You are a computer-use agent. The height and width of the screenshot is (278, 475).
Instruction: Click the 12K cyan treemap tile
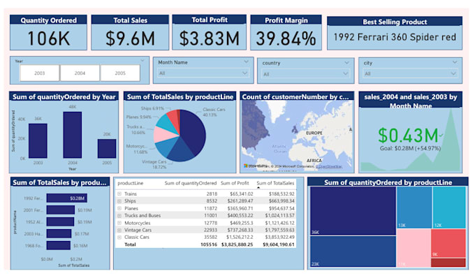(449, 207)
